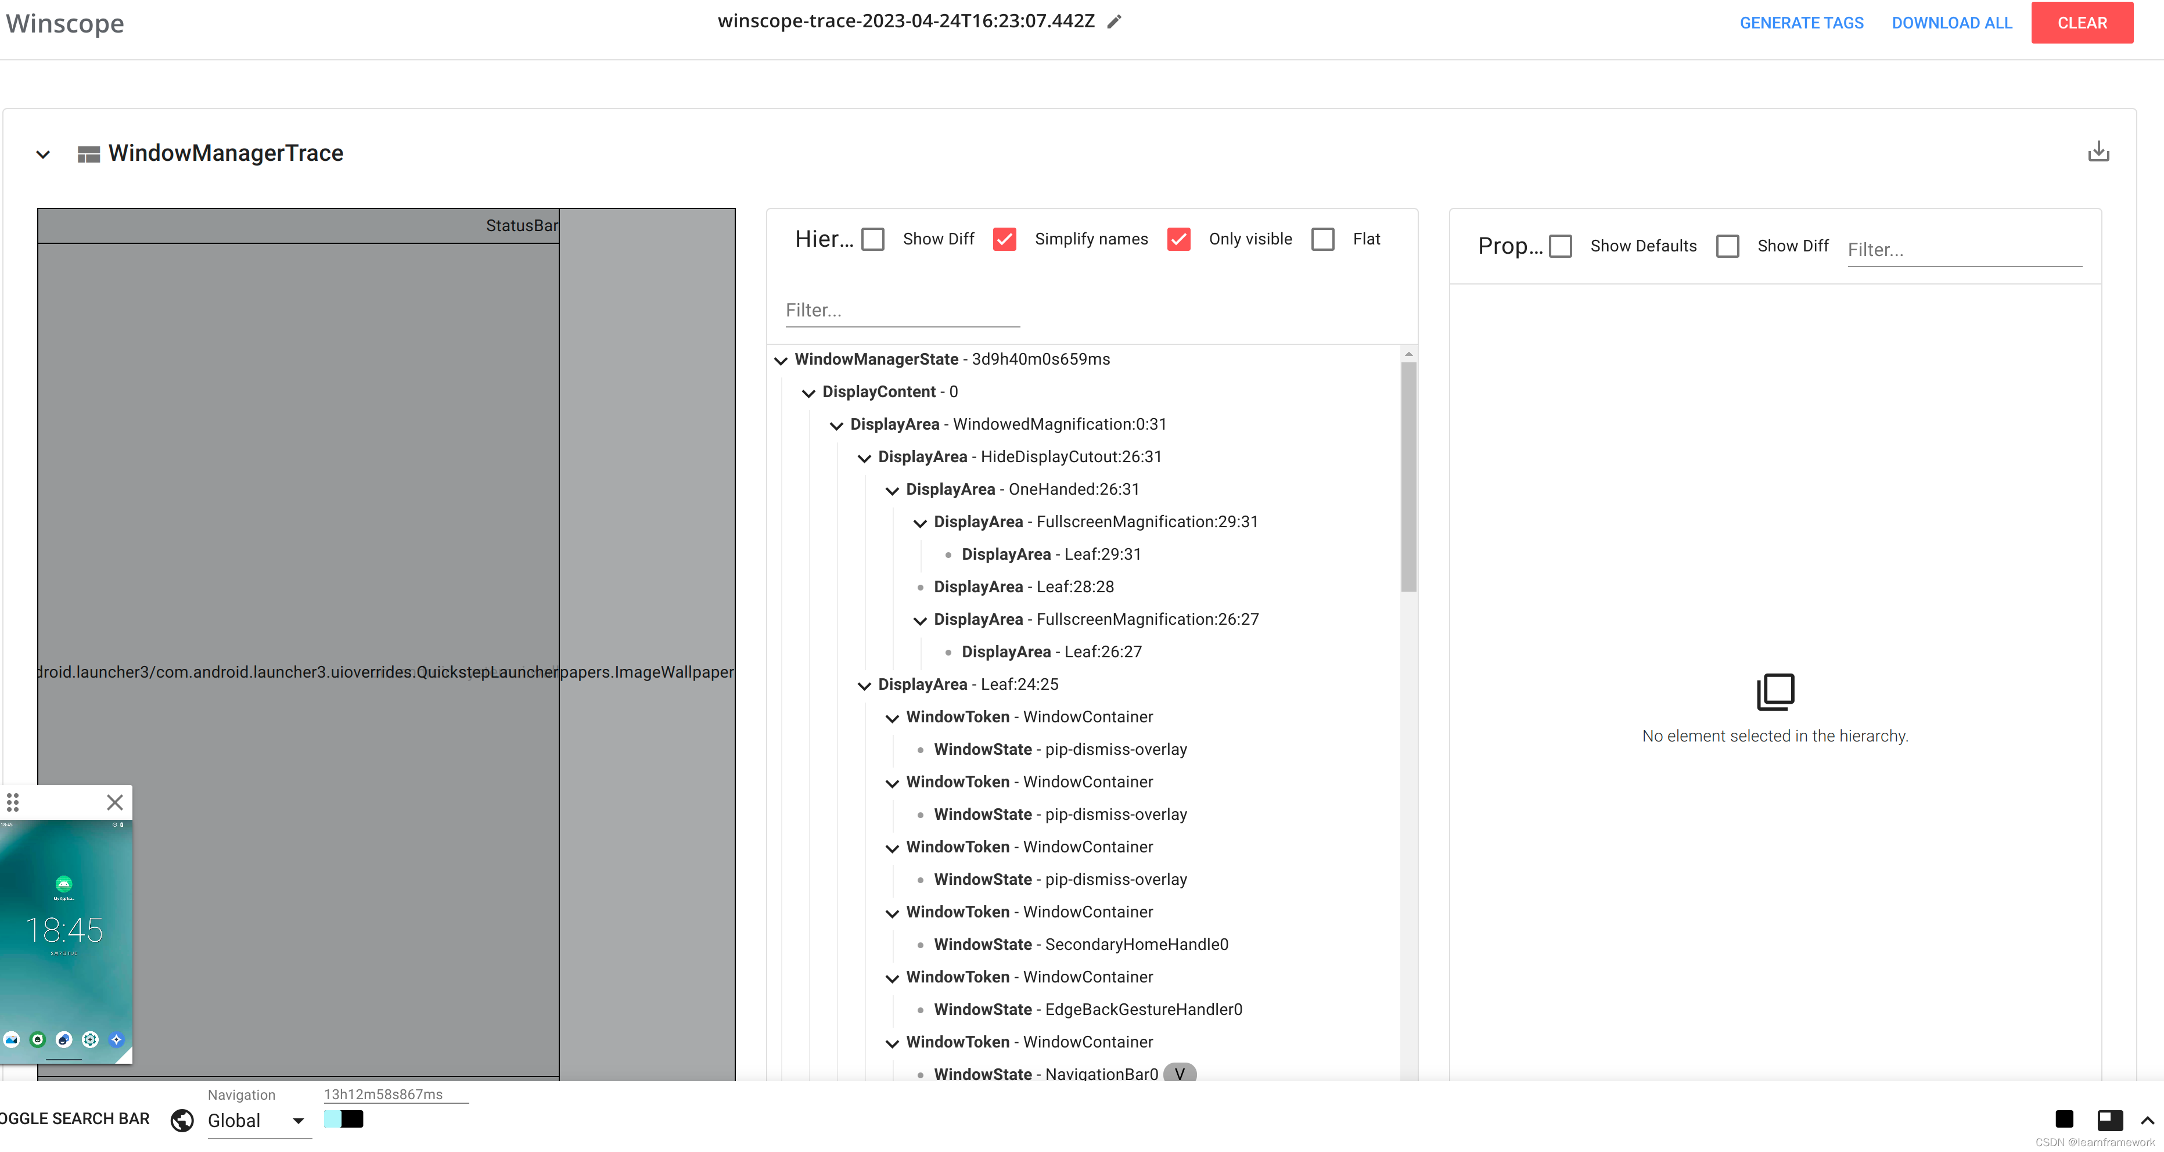The image size is (2164, 1152).
Task: Click the GENERATE TAGS menu button
Action: point(1800,23)
